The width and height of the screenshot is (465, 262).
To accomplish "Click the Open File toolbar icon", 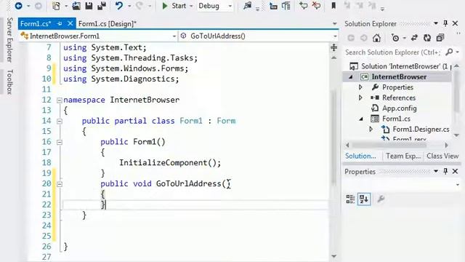I will tap(76, 6).
